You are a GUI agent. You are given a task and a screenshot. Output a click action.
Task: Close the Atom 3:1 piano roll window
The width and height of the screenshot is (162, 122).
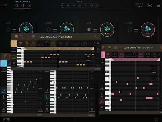[96, 37]
